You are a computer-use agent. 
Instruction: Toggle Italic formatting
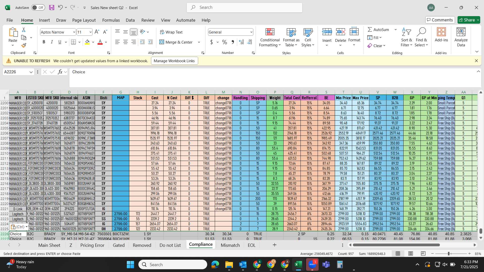[52, 42]
